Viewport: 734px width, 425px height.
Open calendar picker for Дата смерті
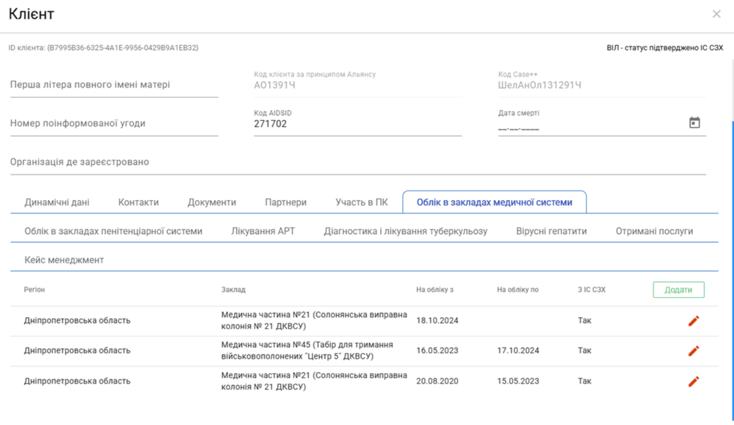tap(694, 123)
